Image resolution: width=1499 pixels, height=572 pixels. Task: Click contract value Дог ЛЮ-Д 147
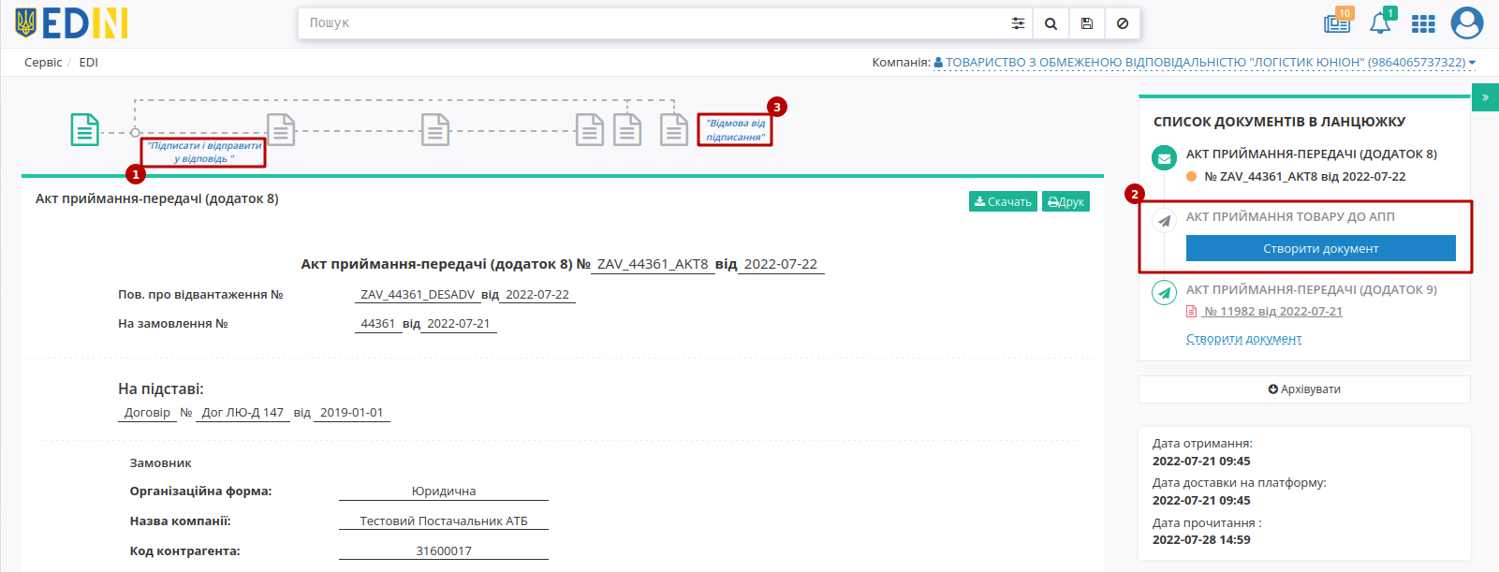coord(242,413)
